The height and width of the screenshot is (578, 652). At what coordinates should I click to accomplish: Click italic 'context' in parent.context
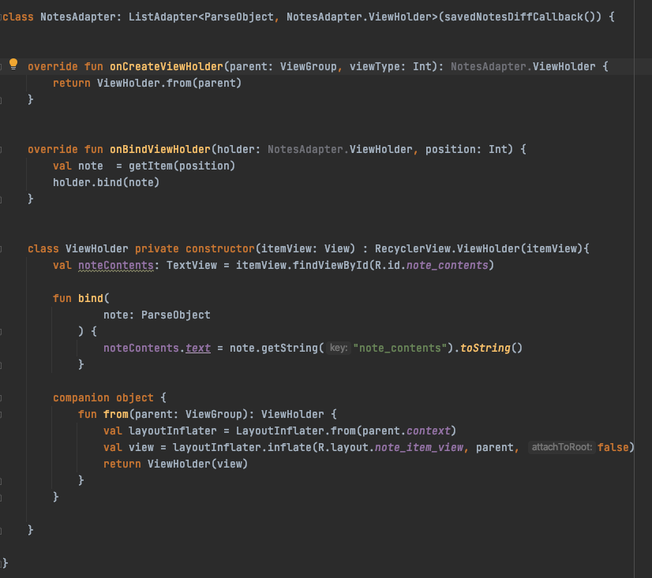(429, 431)
